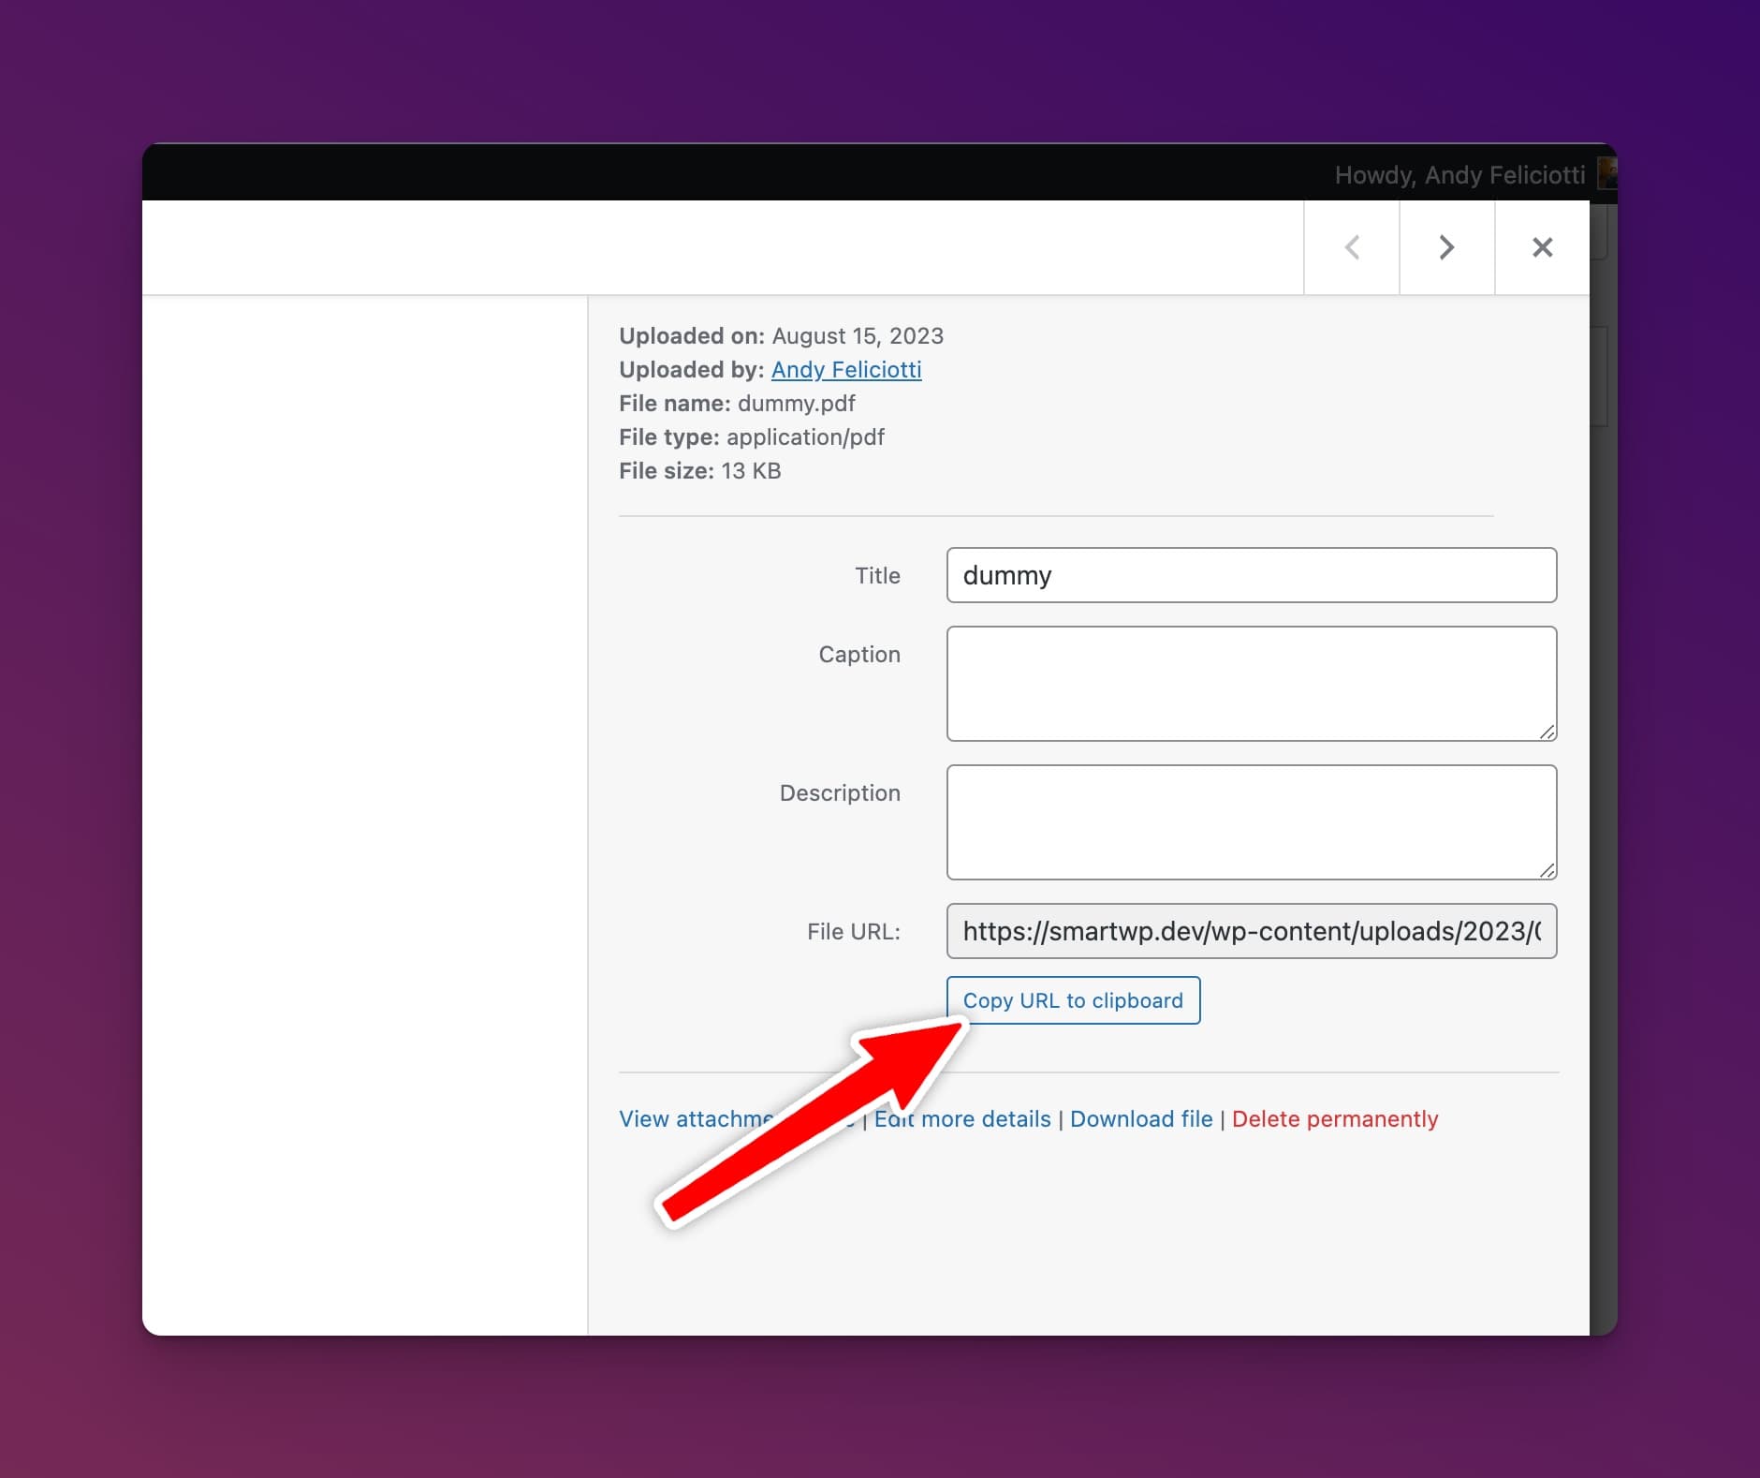Click inside the Description text area
The height and width of the screenshot is (1478, 1760).
1250,822
